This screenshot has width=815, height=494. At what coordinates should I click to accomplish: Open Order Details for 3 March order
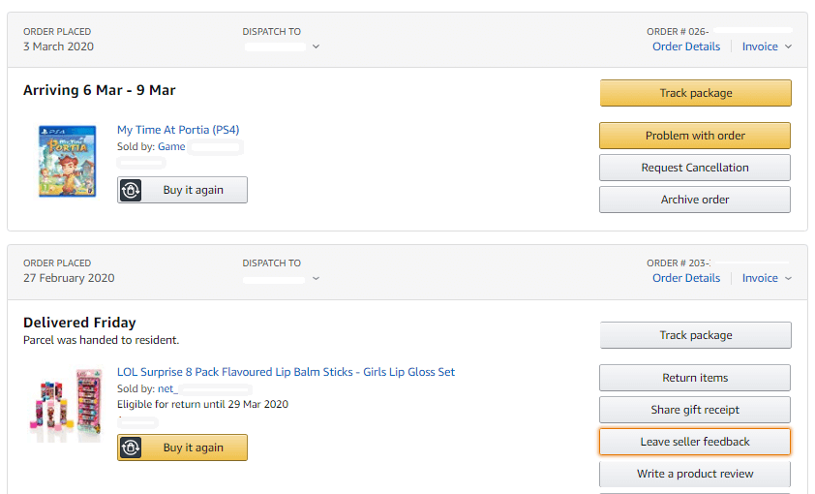pos(686,46)
